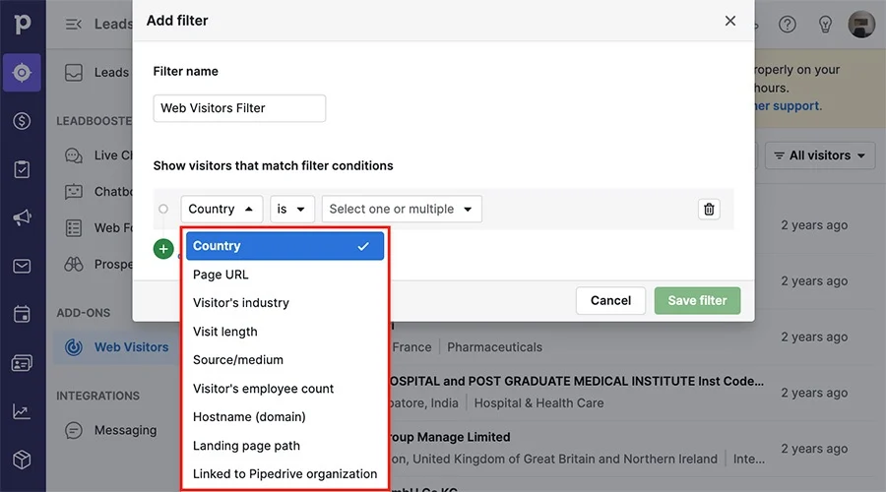Choose Visit length option

285,332
